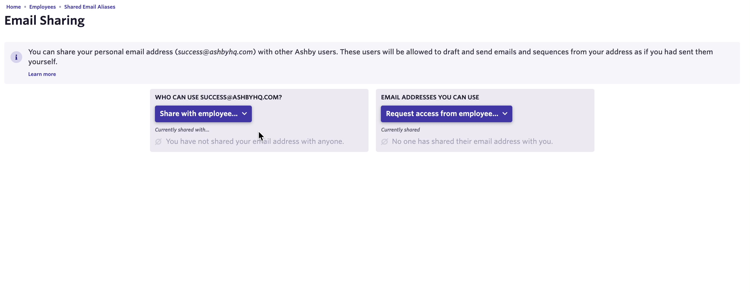Image resolution: width=750 pixels, height=292 pixels.
Task: Click the italic success@ashbyhq.com address in banner
Action: [215, 52]
